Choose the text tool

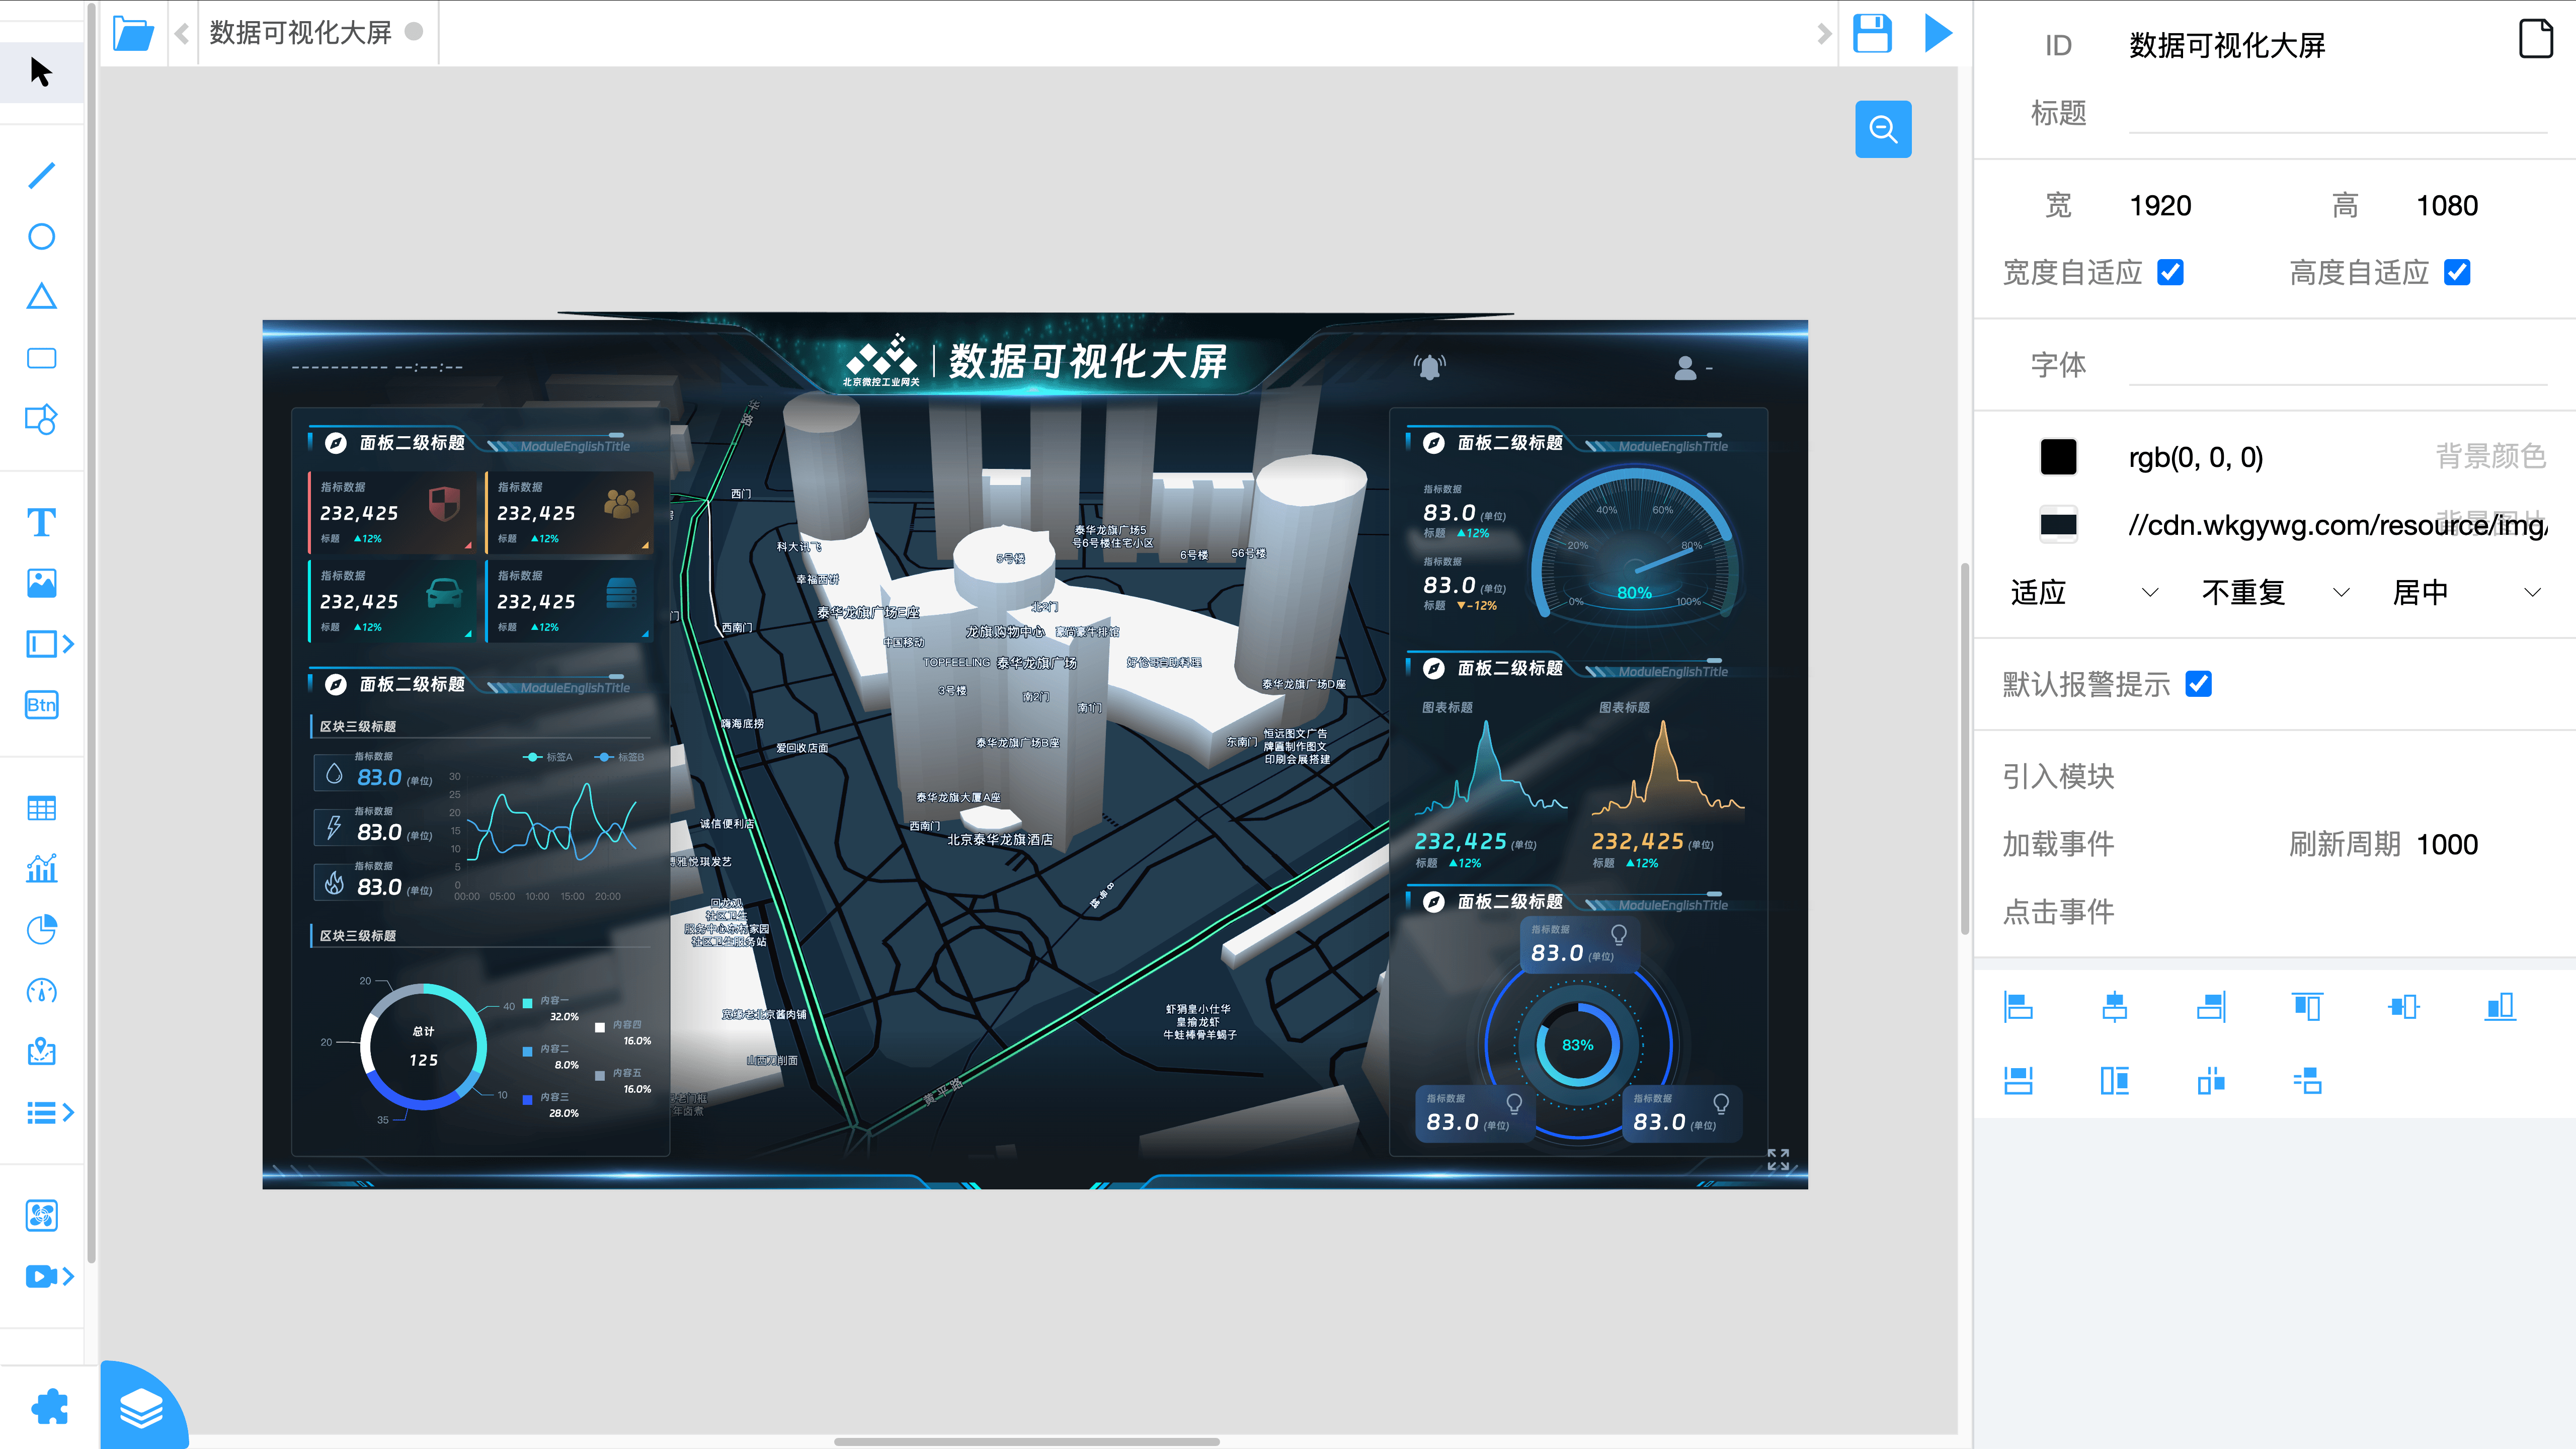(41, 522)
